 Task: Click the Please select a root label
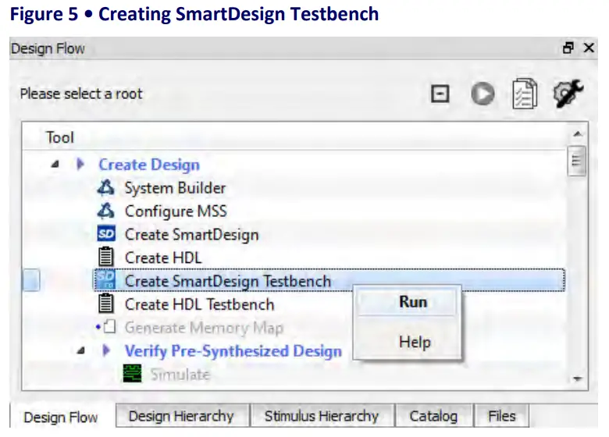point(81,94)
